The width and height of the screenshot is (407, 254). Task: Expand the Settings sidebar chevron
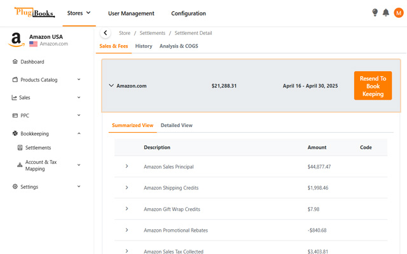(79, 186)
